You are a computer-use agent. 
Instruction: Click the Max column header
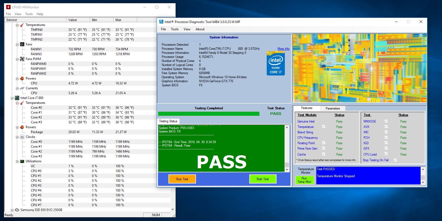point(125,20)
